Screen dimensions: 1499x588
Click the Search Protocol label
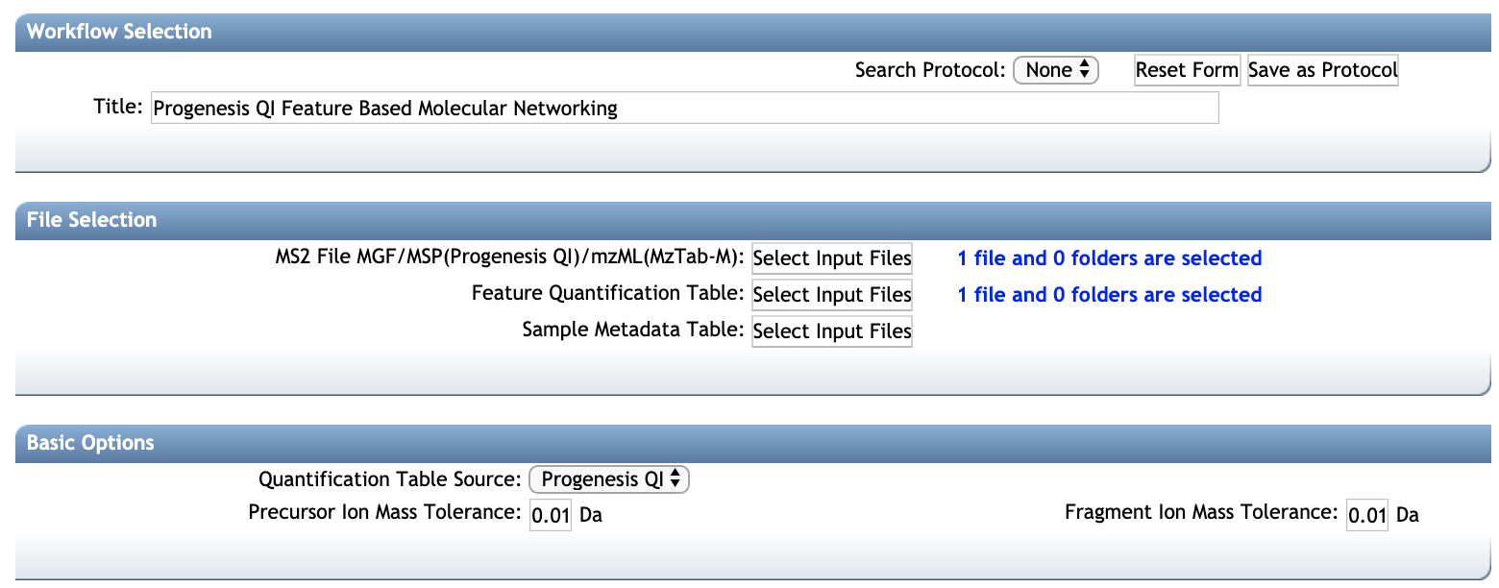pyautogui.click(x=930, y=70)
